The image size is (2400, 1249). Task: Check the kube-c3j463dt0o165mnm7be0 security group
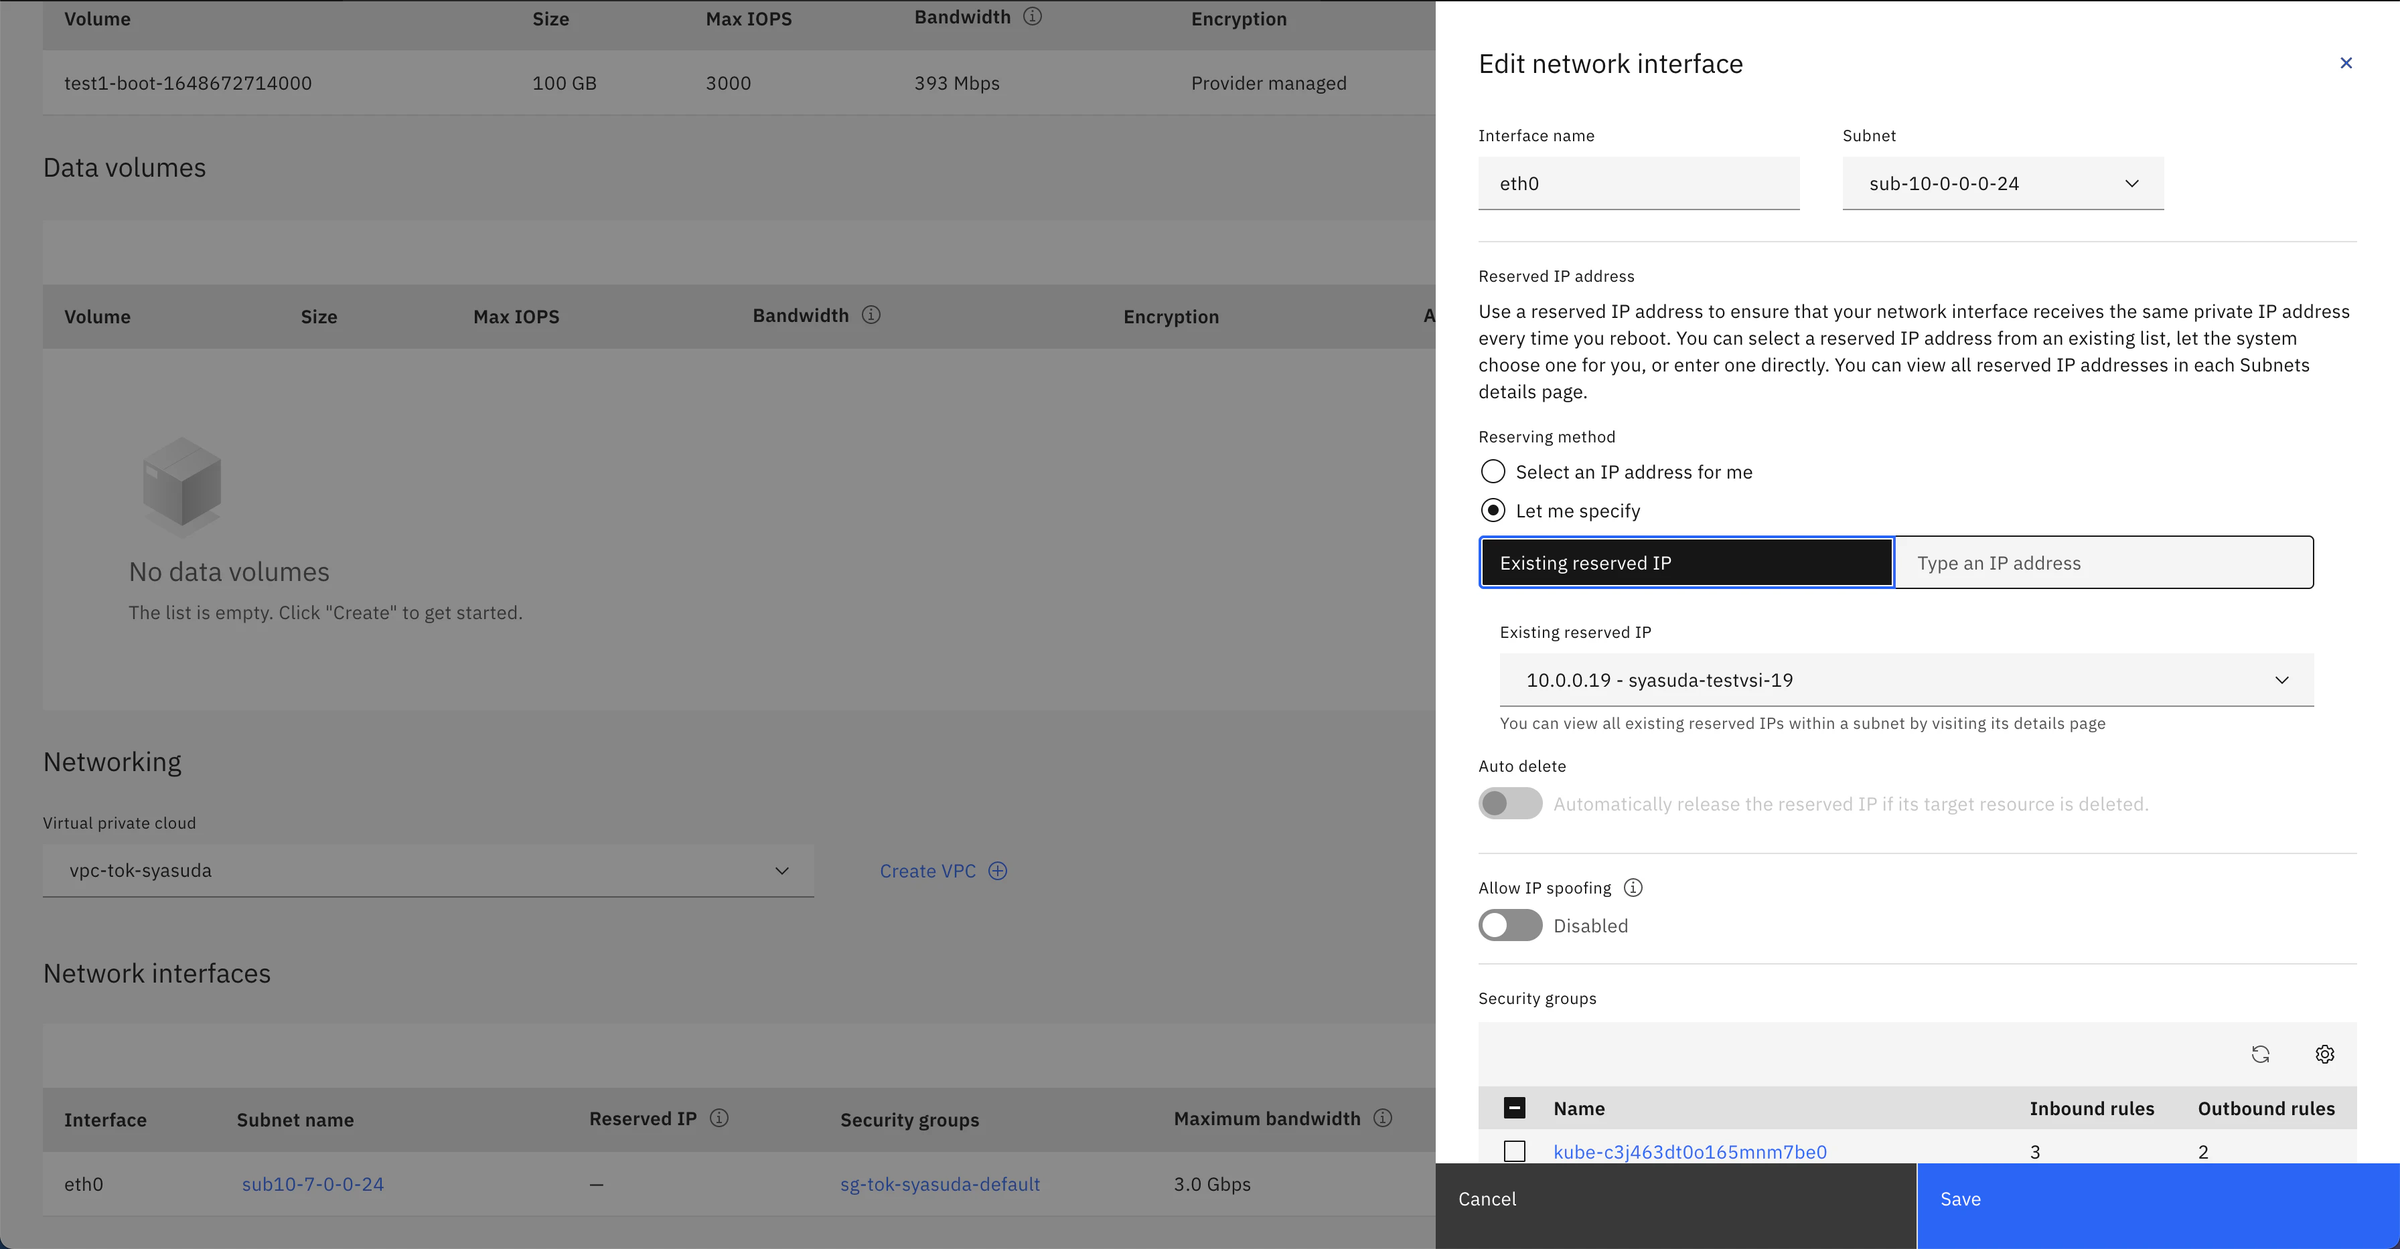tap(1514, 1151)
